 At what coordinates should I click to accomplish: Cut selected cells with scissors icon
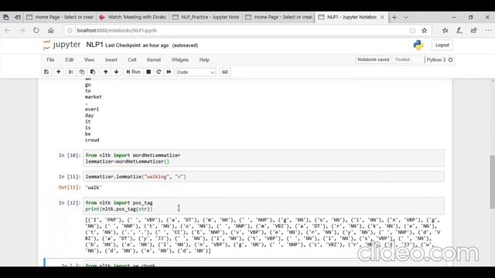[70, 72]
